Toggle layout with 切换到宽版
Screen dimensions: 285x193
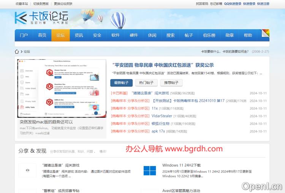tap(41, 3)
